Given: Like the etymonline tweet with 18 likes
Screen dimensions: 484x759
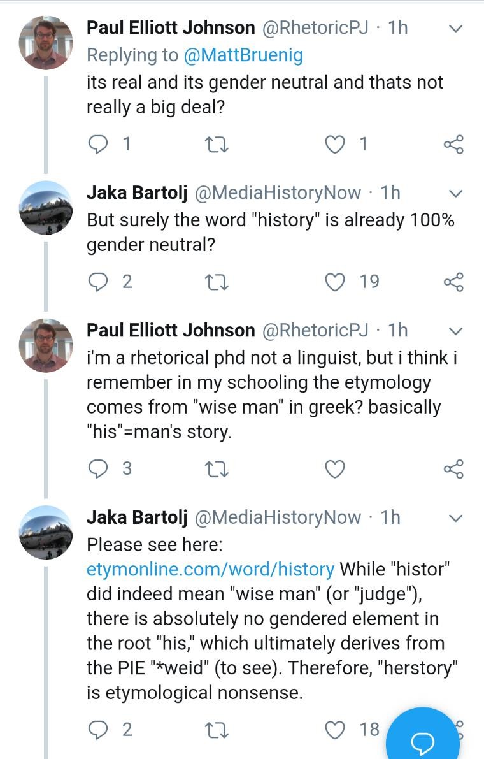Looking at the screenshot, I should [335, 730].
